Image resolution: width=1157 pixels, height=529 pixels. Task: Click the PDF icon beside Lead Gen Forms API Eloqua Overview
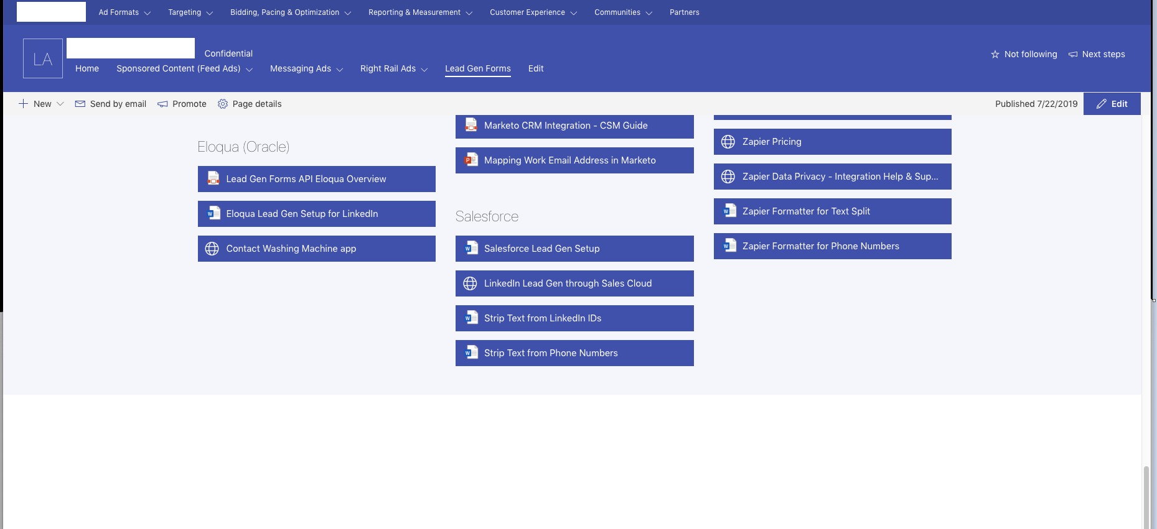click(213, 178)
